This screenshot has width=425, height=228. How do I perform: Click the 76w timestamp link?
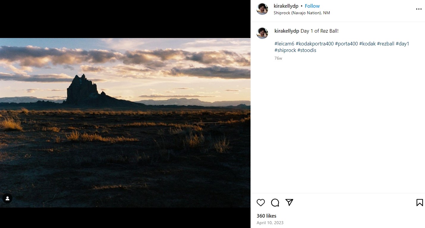pos(278,58)
